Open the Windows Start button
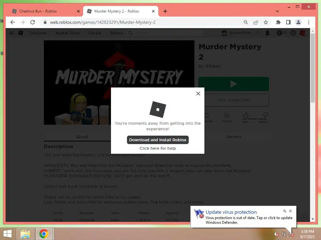The width and height of the screenshot is (321, 240). click(x=8, y=234)
